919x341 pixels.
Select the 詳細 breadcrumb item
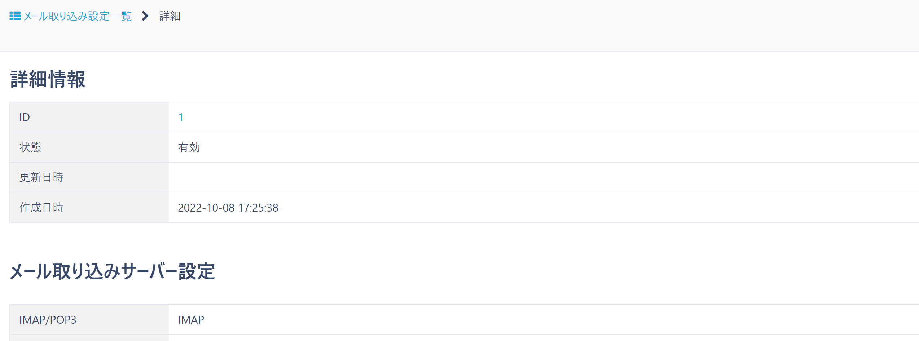[x=169, y=16]
